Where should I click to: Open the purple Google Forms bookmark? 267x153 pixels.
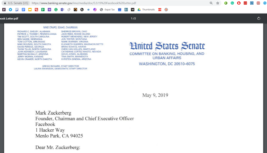(49, 10)
